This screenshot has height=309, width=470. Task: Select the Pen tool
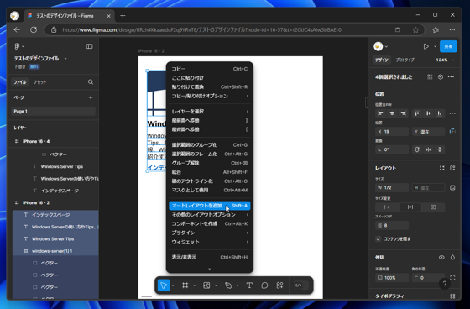point(228,285)
